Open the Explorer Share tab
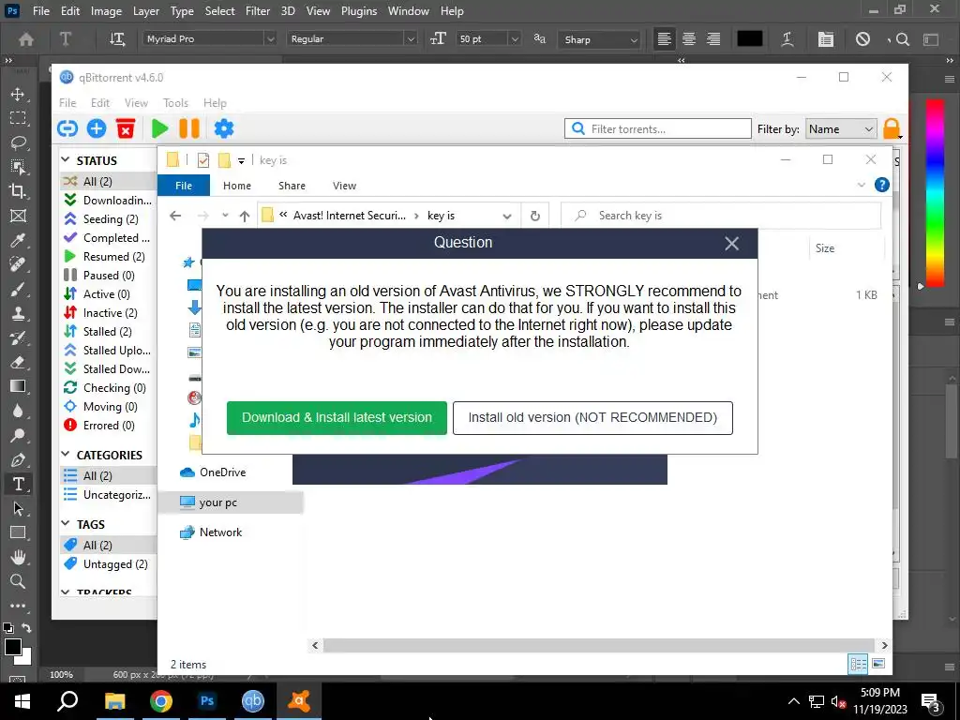 pos(292,186)
